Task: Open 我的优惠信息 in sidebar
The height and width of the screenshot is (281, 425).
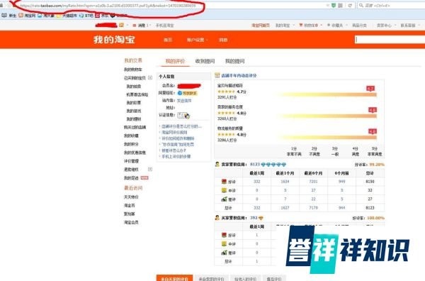Action: tap(135, 153)
